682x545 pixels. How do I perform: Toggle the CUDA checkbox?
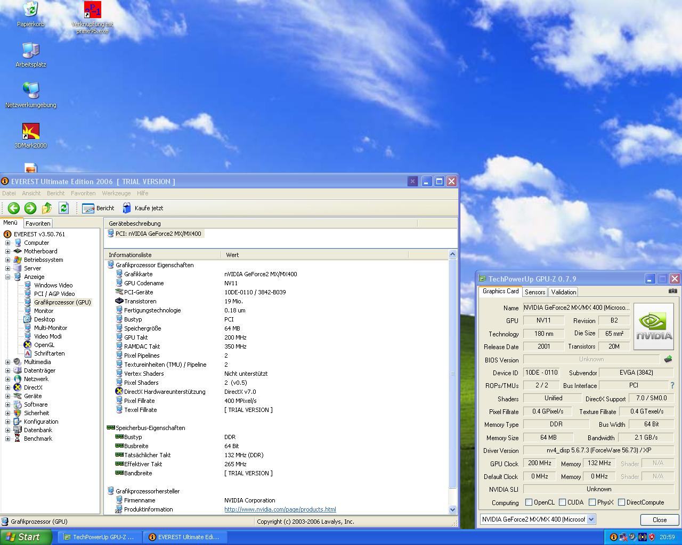pos(562,502)
